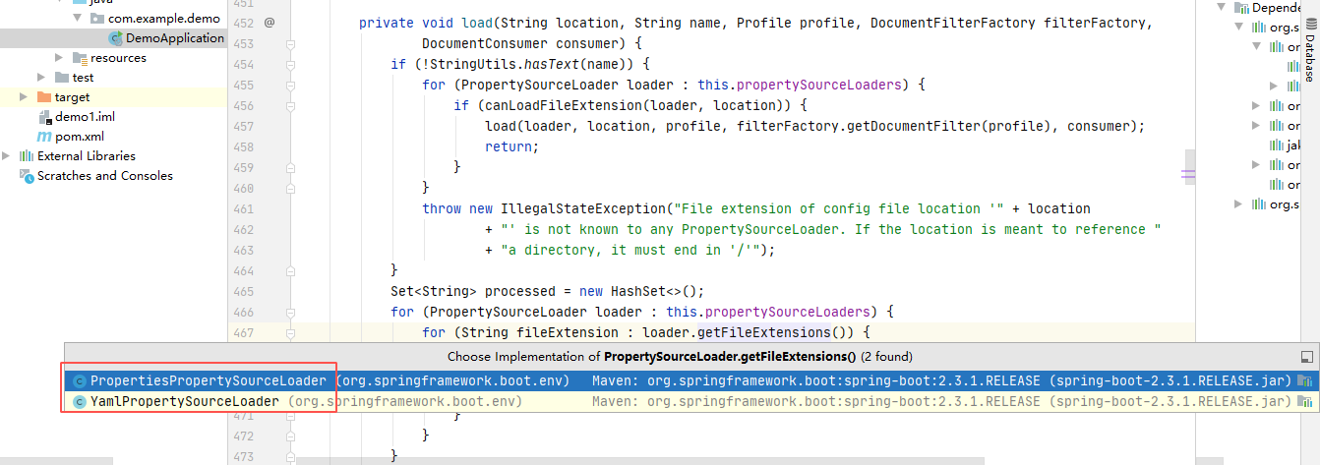Toggle code fold marker on line 456
This screenshot has width=1320, height=465.
click(x=290, y=105)
